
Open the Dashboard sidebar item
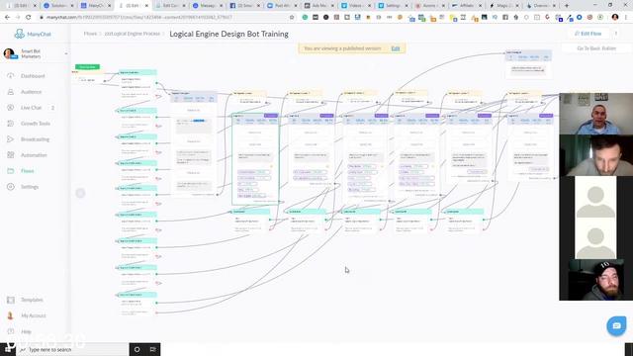33,76
